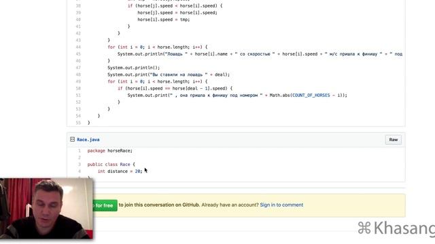Image resolution: width=435 pixels, height=244 pixels.
Task: Select line number 44 in the gist
Action: pos(78,47)
